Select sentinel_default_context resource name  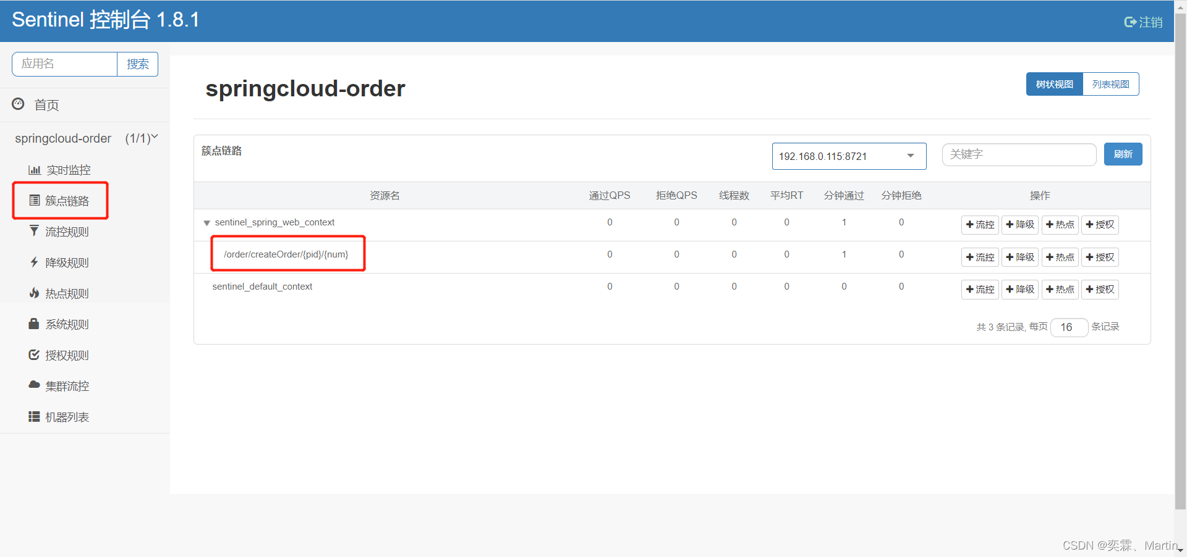click(262, 287)
